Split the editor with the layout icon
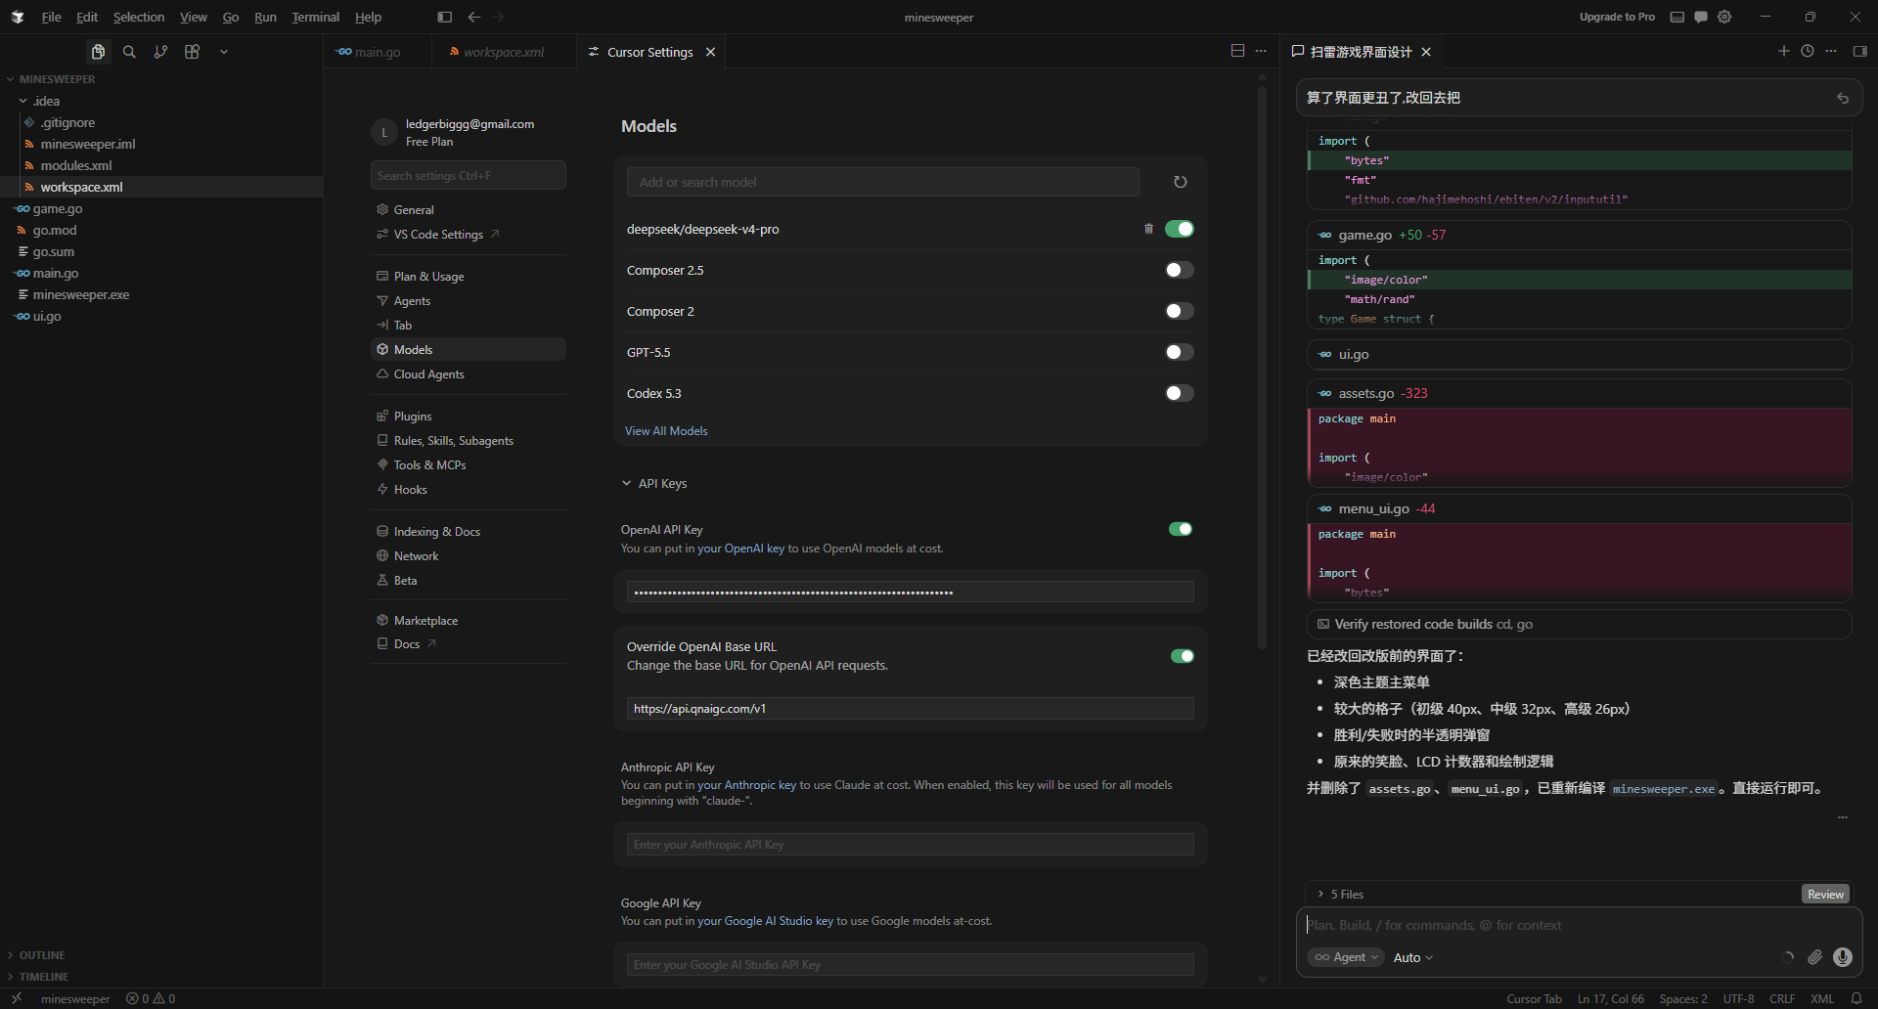The height and width of the screenshot is (1009, 1878). click(1237, 51)
